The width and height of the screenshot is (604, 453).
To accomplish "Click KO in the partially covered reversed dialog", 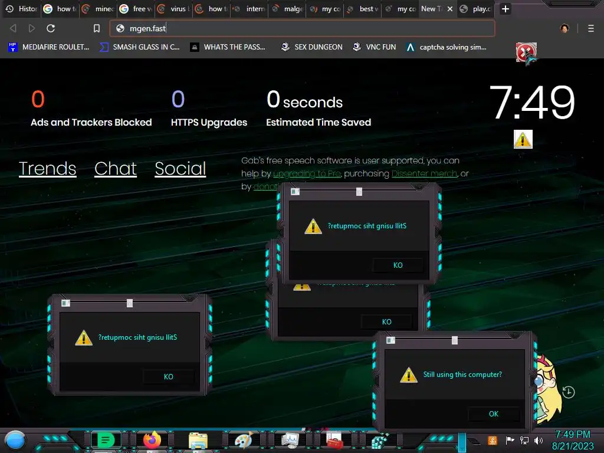I will 386,321.
